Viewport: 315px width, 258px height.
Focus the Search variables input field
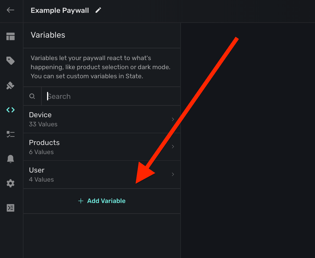110,96
